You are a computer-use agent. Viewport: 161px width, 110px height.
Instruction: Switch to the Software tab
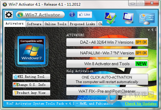(x=34, y=24)
